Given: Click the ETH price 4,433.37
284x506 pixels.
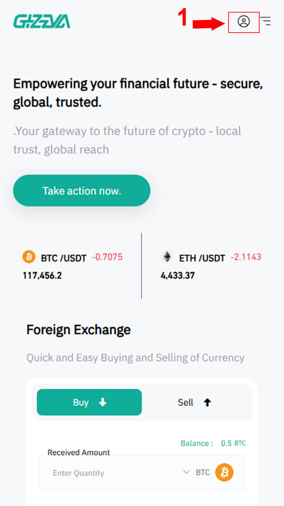Looking at the screenshot, I should [177, 276].
